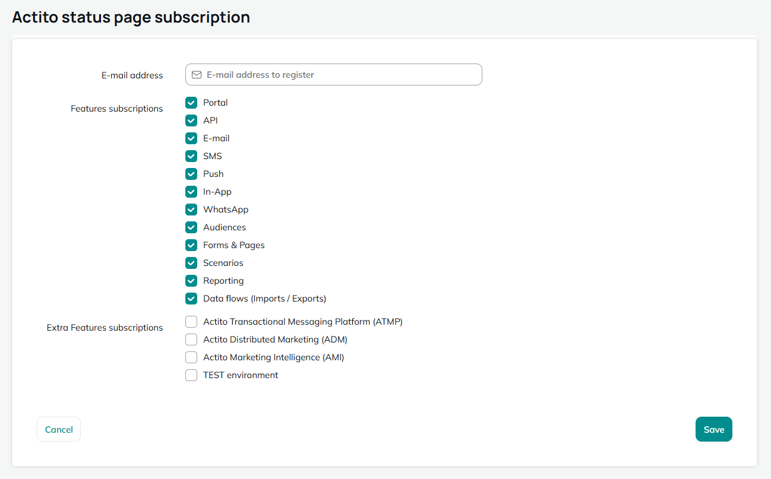Uncheck the Portal checkbox
Screen dimensions: 771x479
(x=191, y=103)
